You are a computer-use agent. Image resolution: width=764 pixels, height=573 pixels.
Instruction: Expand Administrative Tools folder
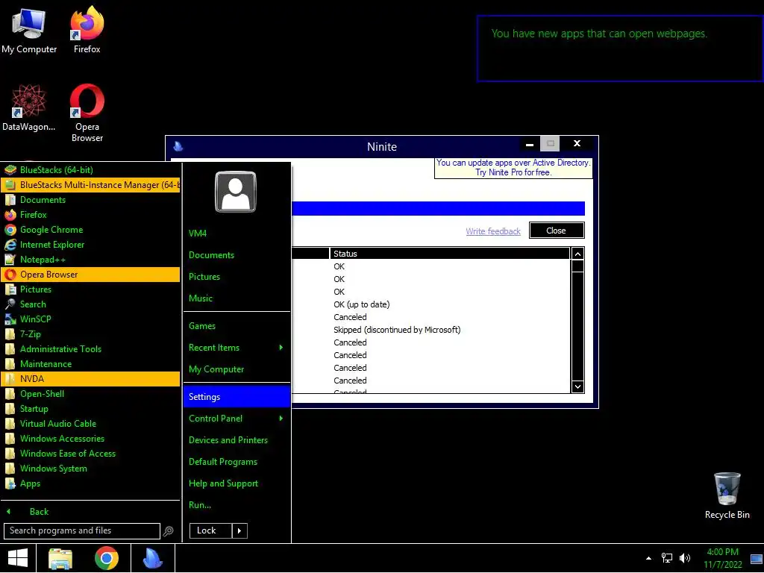90,349
